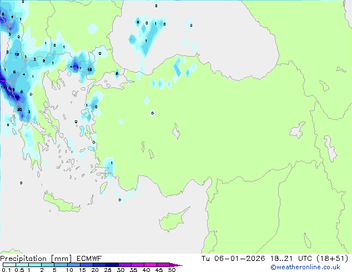Click the 'Precipitation [mm]' title text
352x272 pixels.
coord(36,259)
